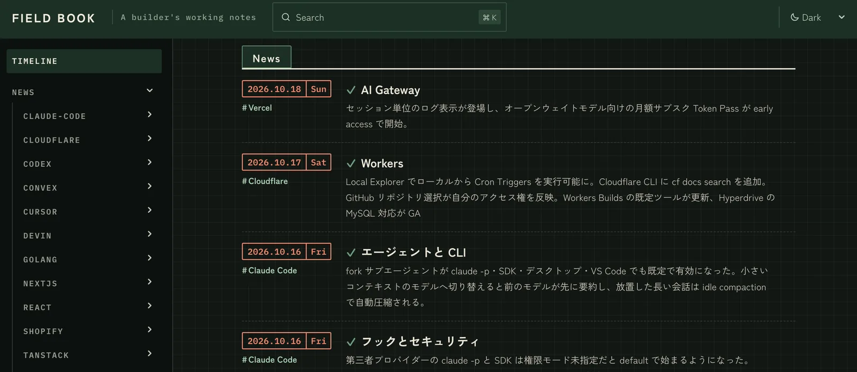Open the エージェントと CLI entry
Image resolution: width=857 pixels, height=372 pixels.
(x=414, y=253)
